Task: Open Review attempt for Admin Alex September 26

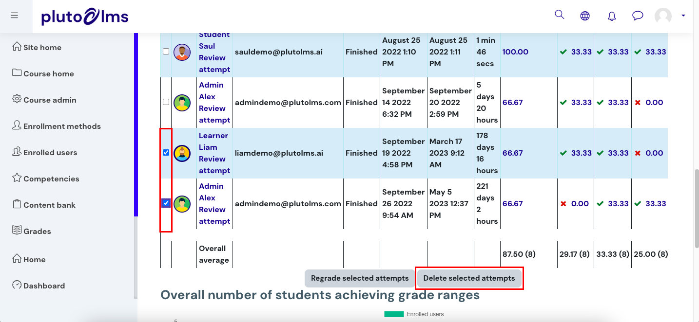Action: tap(214, 215)
